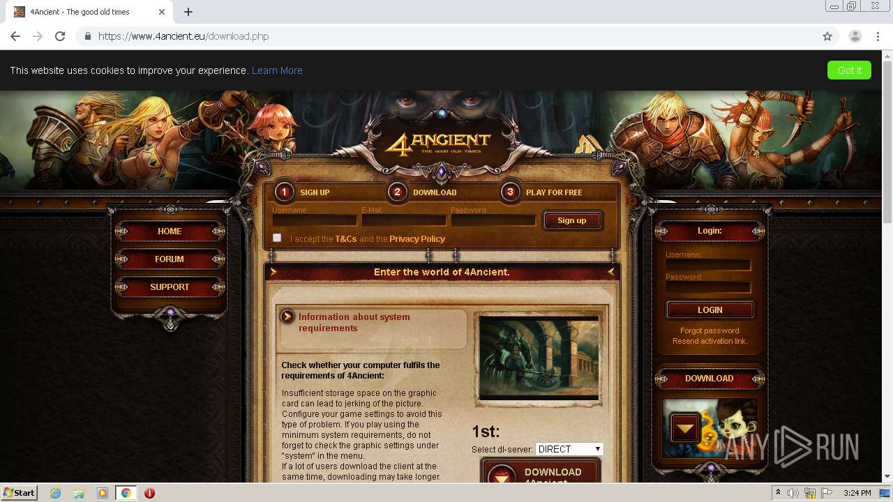This screenshot has height=502, width=893.
Task: Click the sidebar DOWNLOAD header
Action: (x=710, y=379)
